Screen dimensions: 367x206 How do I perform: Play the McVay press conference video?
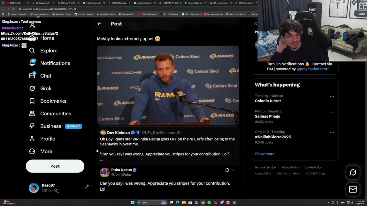[x=168, y=85]
